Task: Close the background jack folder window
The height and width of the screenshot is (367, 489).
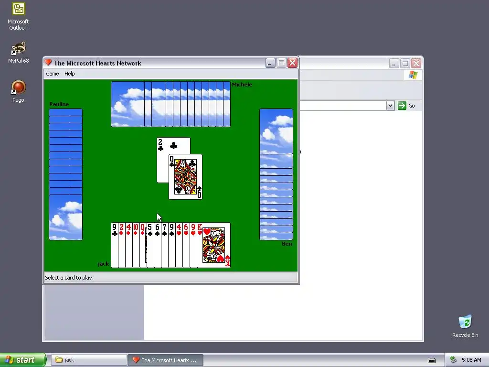Action: point(416,64)
